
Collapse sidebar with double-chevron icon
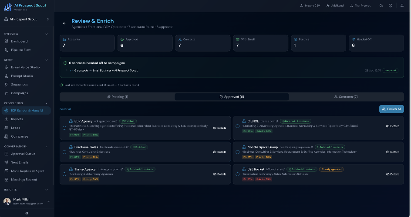27,213
